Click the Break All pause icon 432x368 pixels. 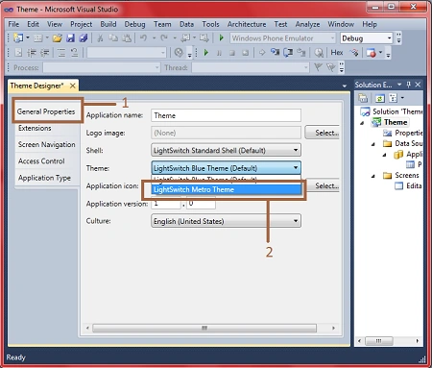tap(219, 53)
